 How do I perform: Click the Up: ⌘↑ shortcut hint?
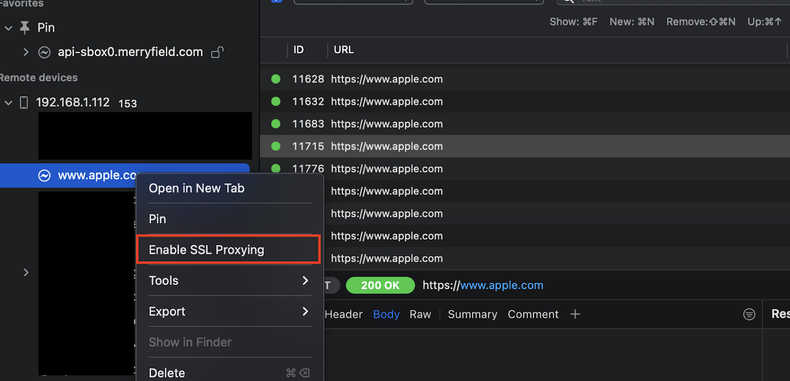click(765, 22)
